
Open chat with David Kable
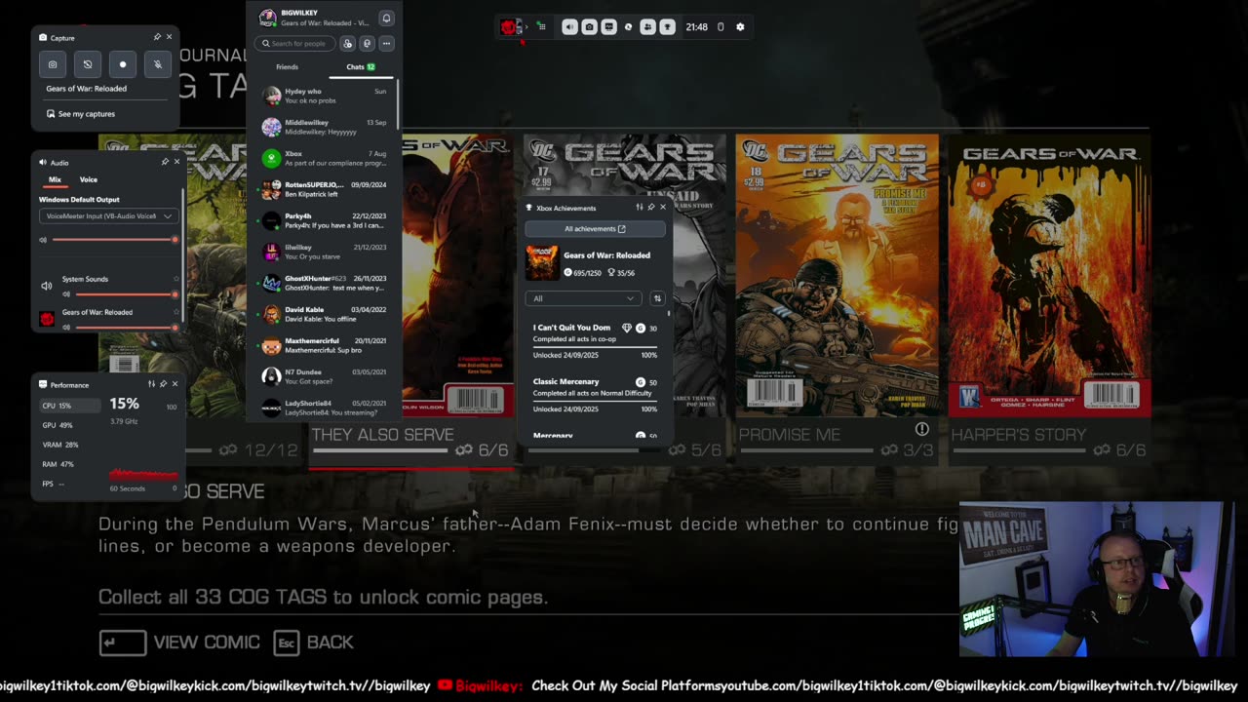[324, 314]
